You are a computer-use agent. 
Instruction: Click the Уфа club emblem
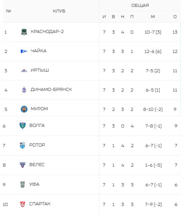click(x=23, y=185)
